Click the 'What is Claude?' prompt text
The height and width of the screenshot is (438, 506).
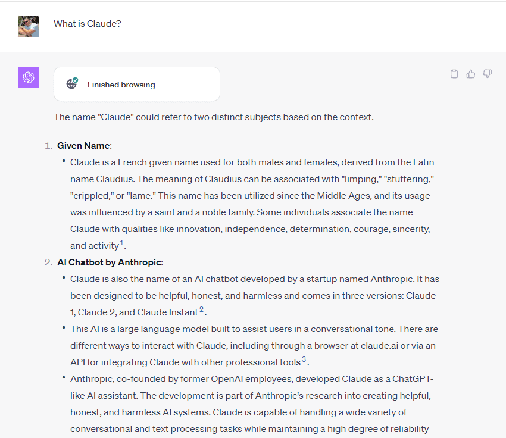click(x=88, y=24)
